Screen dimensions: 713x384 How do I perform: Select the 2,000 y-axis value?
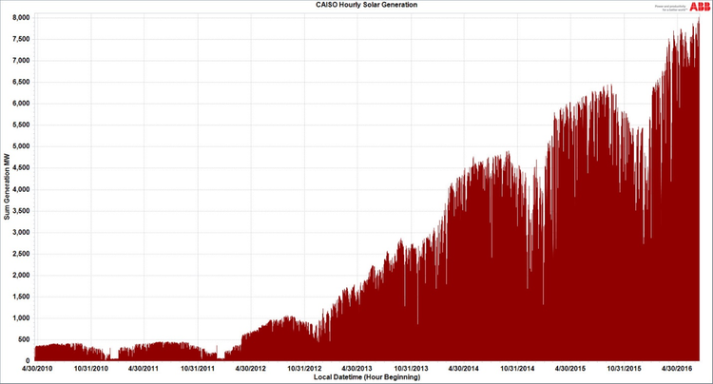21,275
